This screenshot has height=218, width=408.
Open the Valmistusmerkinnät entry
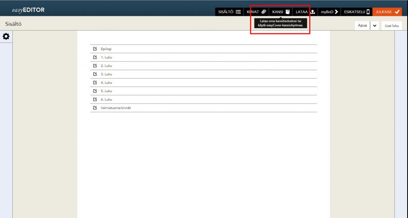point(116,108)
